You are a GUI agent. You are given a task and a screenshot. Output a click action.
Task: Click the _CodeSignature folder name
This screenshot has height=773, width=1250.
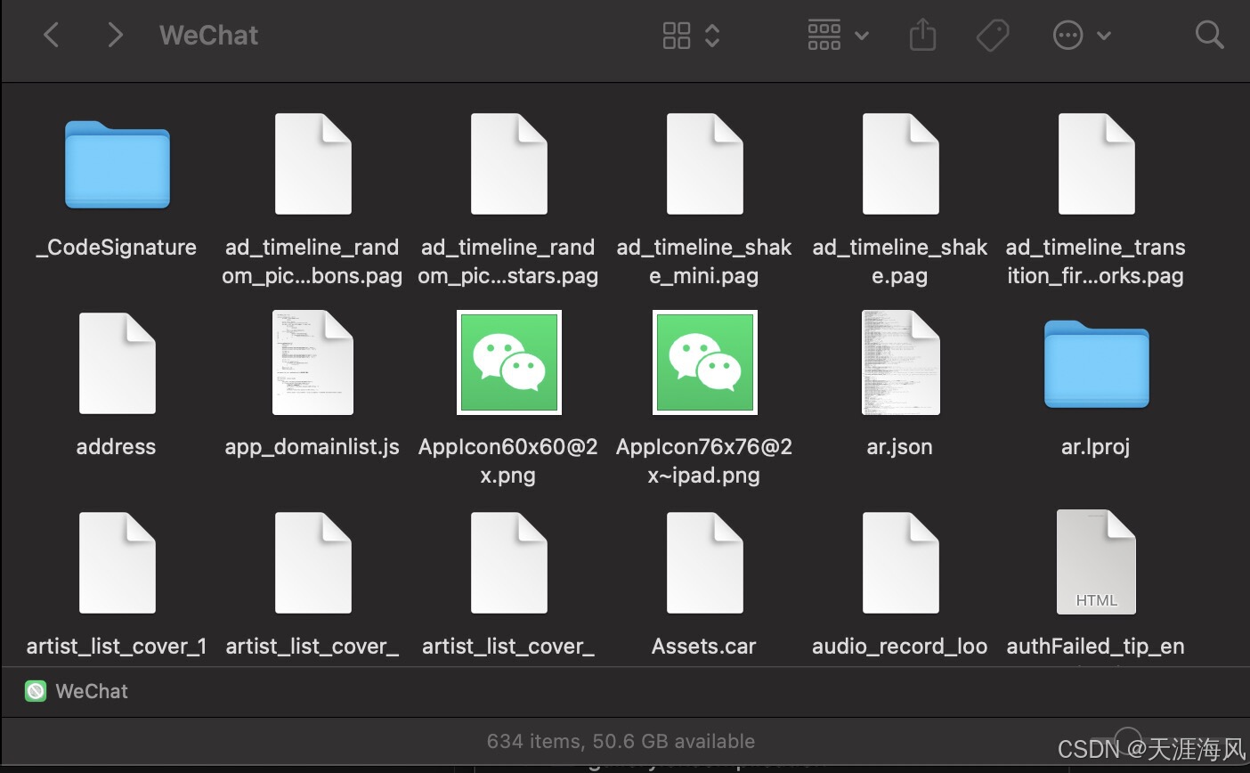tap(117, 248)
